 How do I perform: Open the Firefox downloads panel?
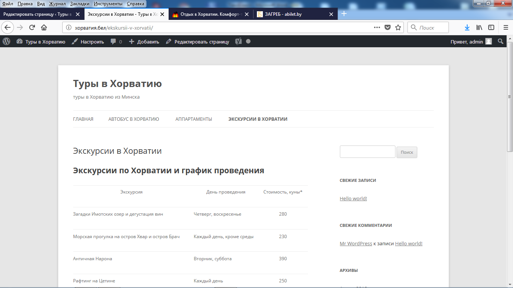click(x=467, y=27)
